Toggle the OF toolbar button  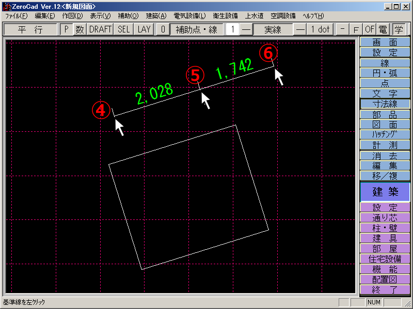pos(370,29)
